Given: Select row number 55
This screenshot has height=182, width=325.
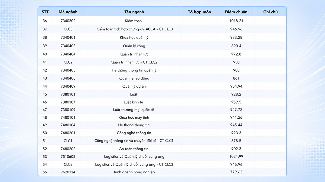Looking at the screenshot, I should (45, 172).
